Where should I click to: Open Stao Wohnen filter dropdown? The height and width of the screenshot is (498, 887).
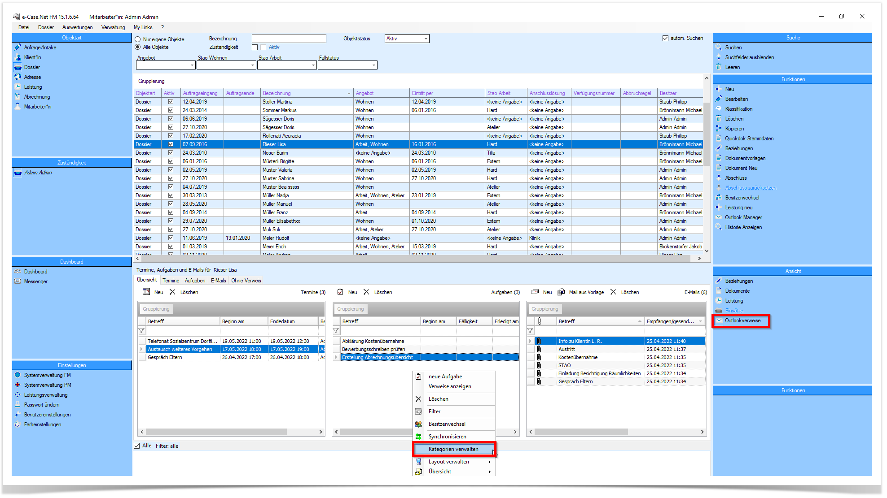point(253,65)
